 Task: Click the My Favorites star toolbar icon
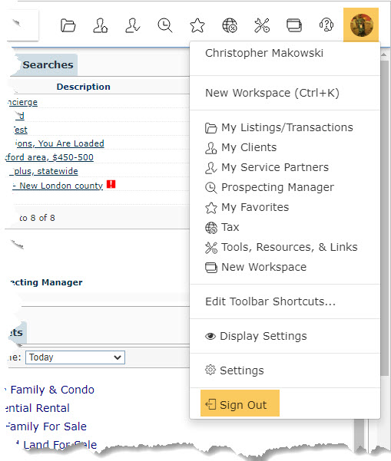[x=197, y=25]
